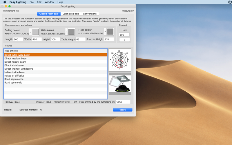Screen dimensions: 232x145
Task: Click the polar distribution diagram
Action: point(120,60)
